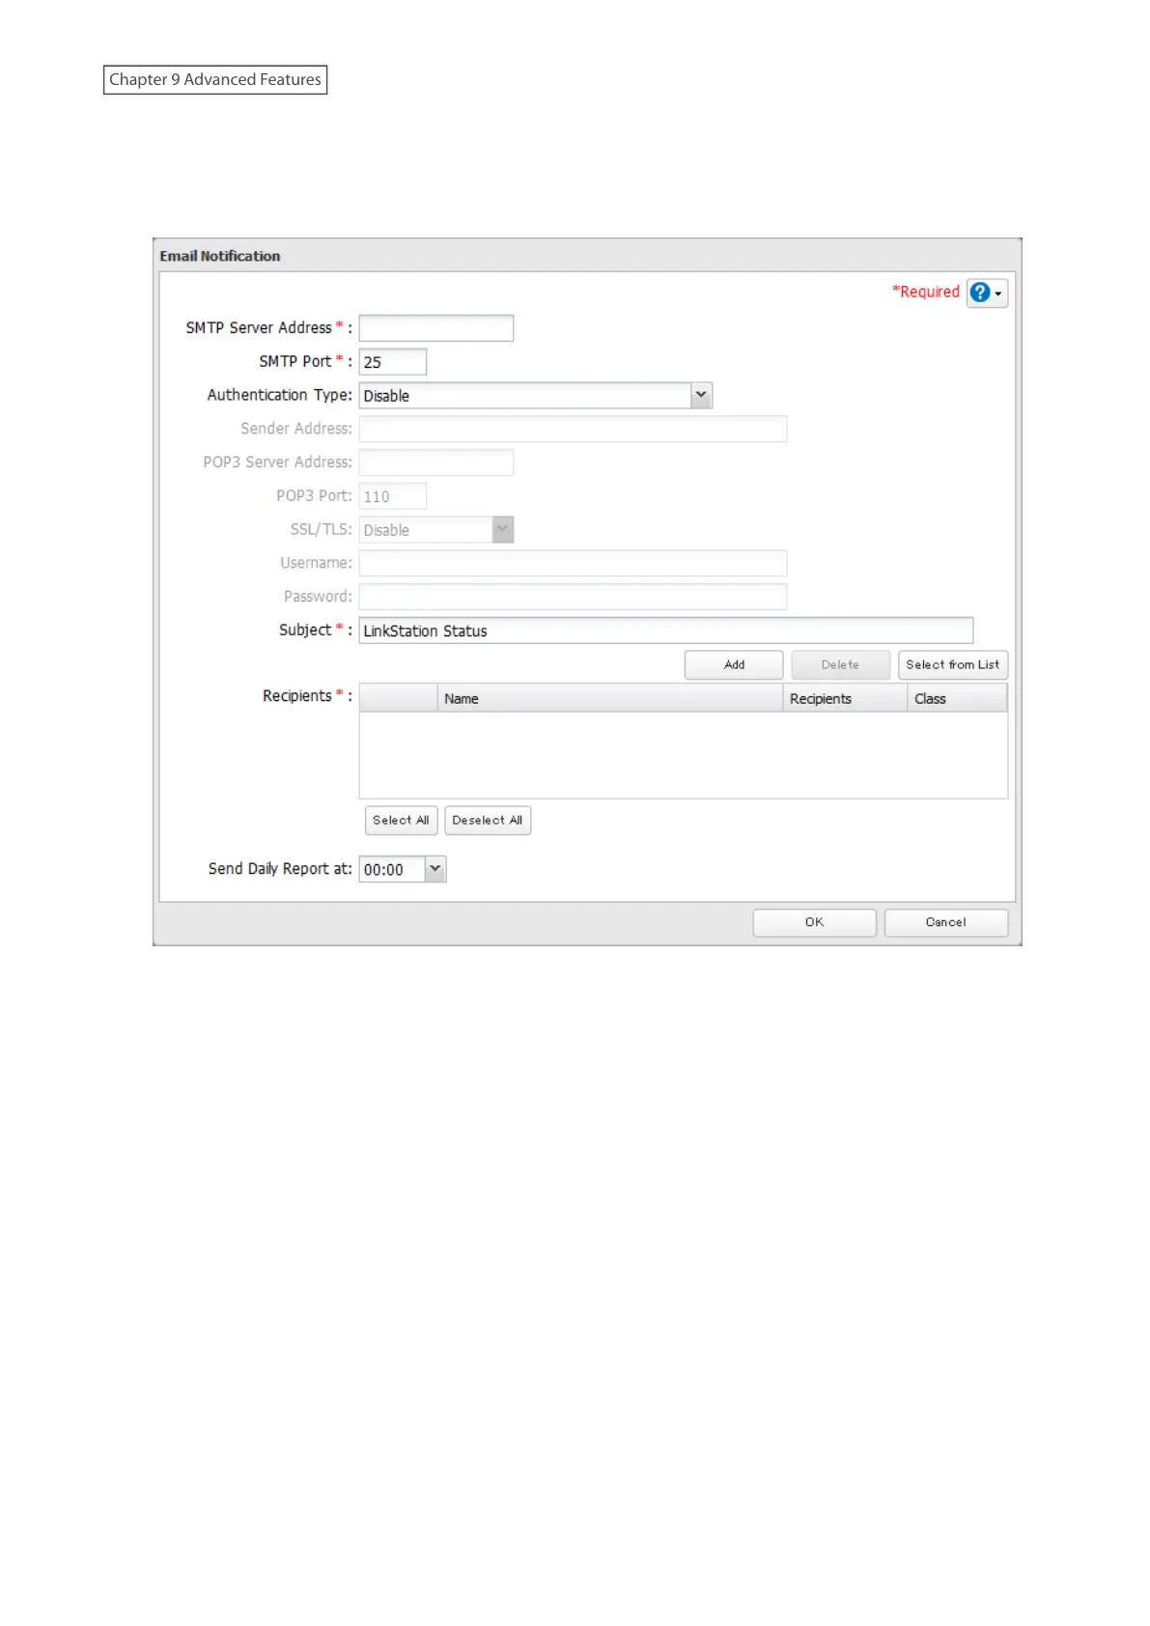
Task: Sort recipients by the Name column header
Action: 609,698
